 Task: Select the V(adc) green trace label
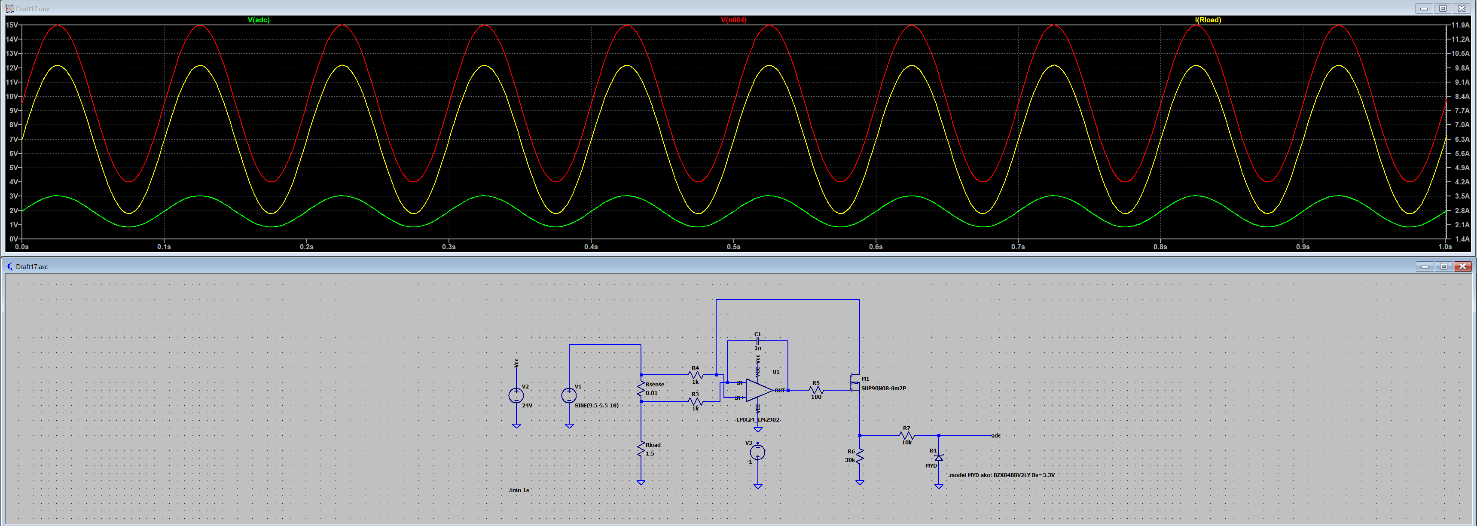pos(259,20)
